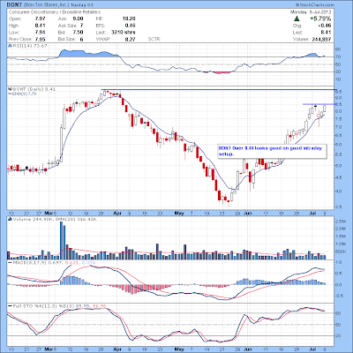Click the May label on the price chart date axis
Viewport: 353px width, 353px height.
pos(179,213)
